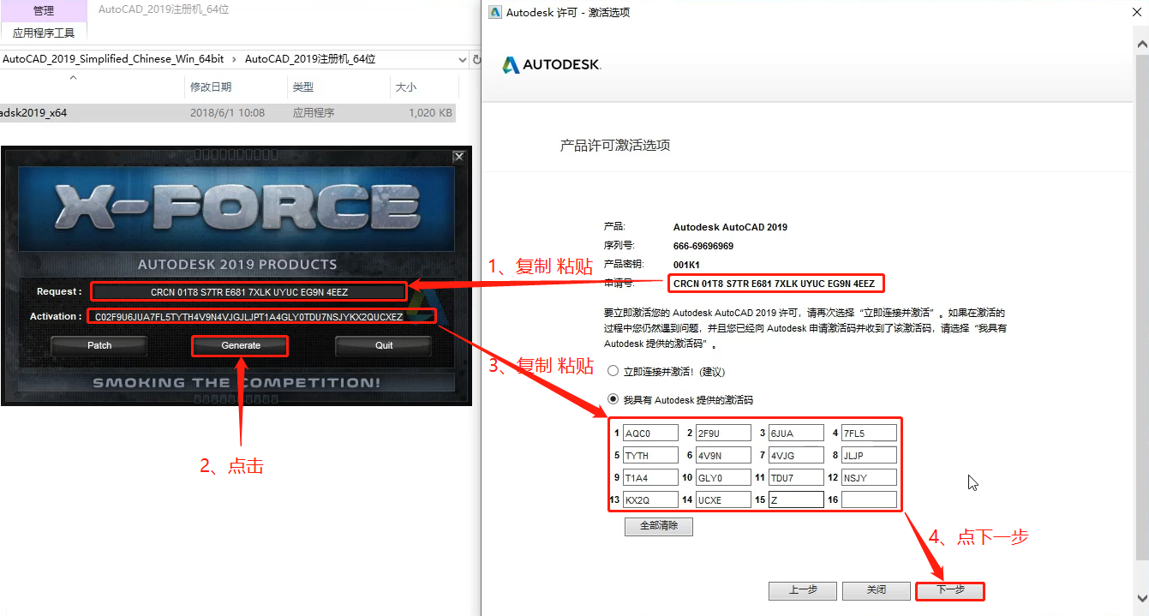Screen dimensions: 1149x616
Task: Click activation code box 9 containing T1A4
Action: click(x=650, y=477)
